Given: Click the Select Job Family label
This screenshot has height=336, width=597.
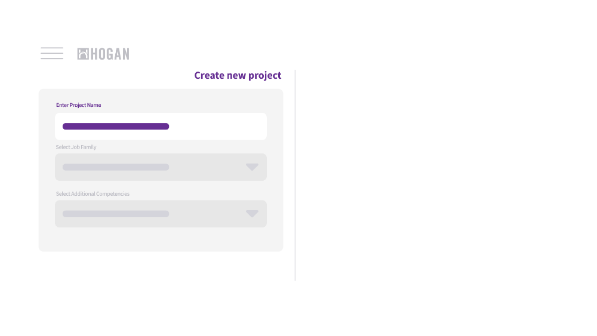Looking at the screenshot, I should (76, 147).
